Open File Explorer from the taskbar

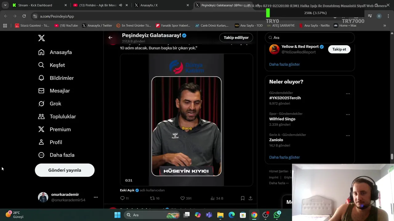pos(220,215)
